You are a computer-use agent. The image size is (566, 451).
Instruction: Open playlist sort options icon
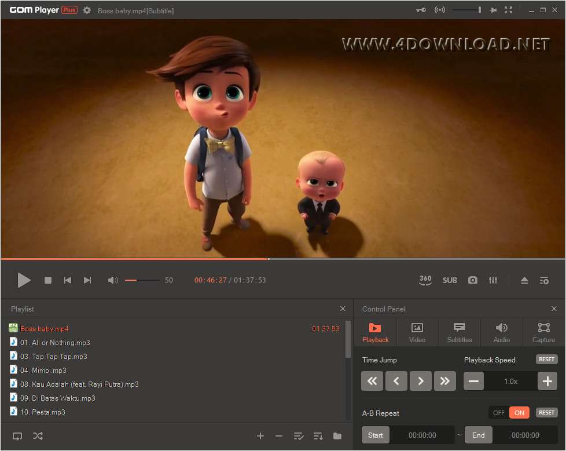point(318,436)
